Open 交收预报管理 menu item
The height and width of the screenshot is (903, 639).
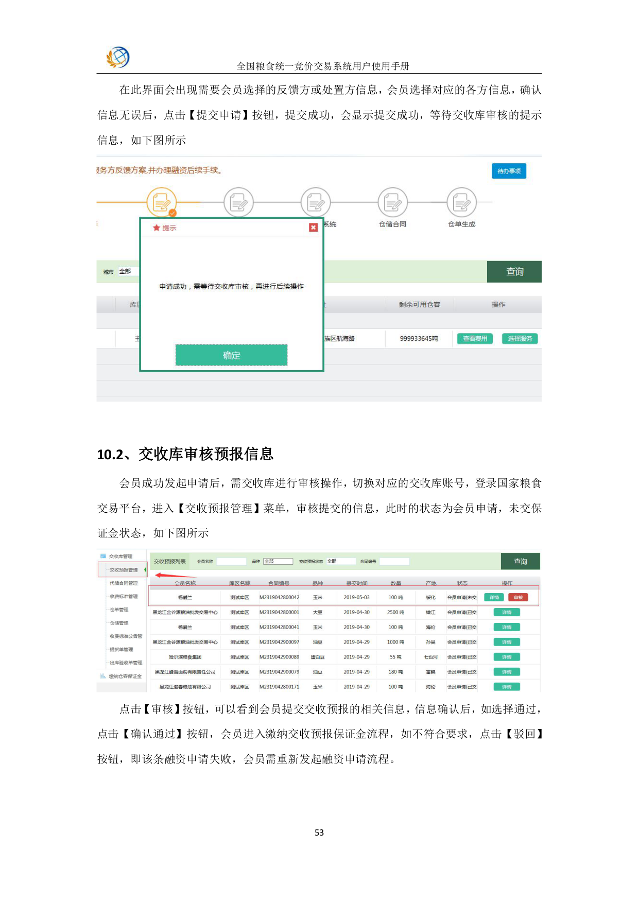pos(123,570)
